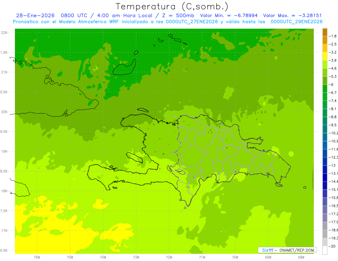Click the "-4.6" colorbar label

click(x=333, y=68)
